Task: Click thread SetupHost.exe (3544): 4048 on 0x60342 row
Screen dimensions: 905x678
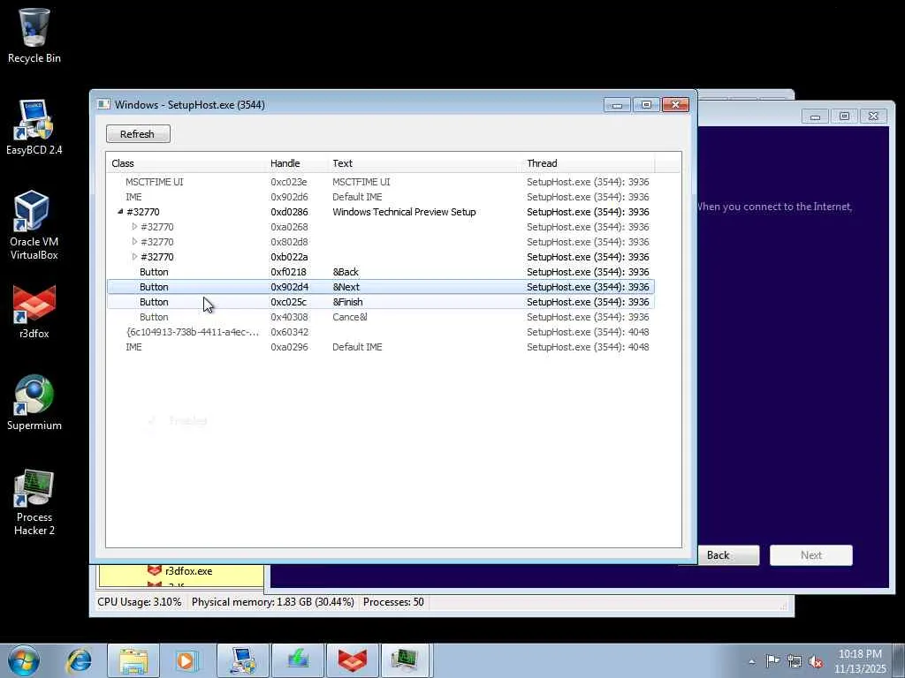Action: tap(588, 332)
